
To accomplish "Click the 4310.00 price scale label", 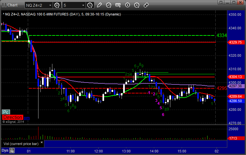I will tap(235, 69).
